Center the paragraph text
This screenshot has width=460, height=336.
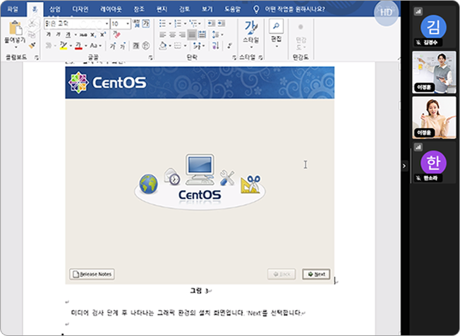172,35
